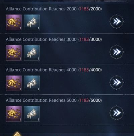Select the gold nuggets reward for 5000 contribution
The image size is (134, 136).
pos(14,114)
